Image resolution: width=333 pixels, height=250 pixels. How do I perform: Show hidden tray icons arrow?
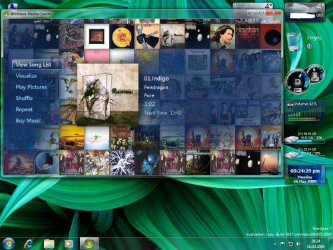pos(275,244)
